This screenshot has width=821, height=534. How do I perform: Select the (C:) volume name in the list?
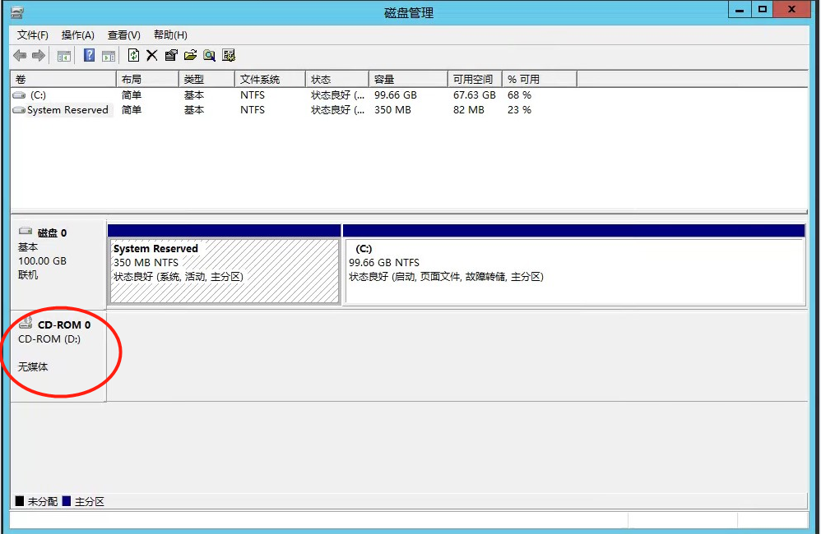click(38, 95)
